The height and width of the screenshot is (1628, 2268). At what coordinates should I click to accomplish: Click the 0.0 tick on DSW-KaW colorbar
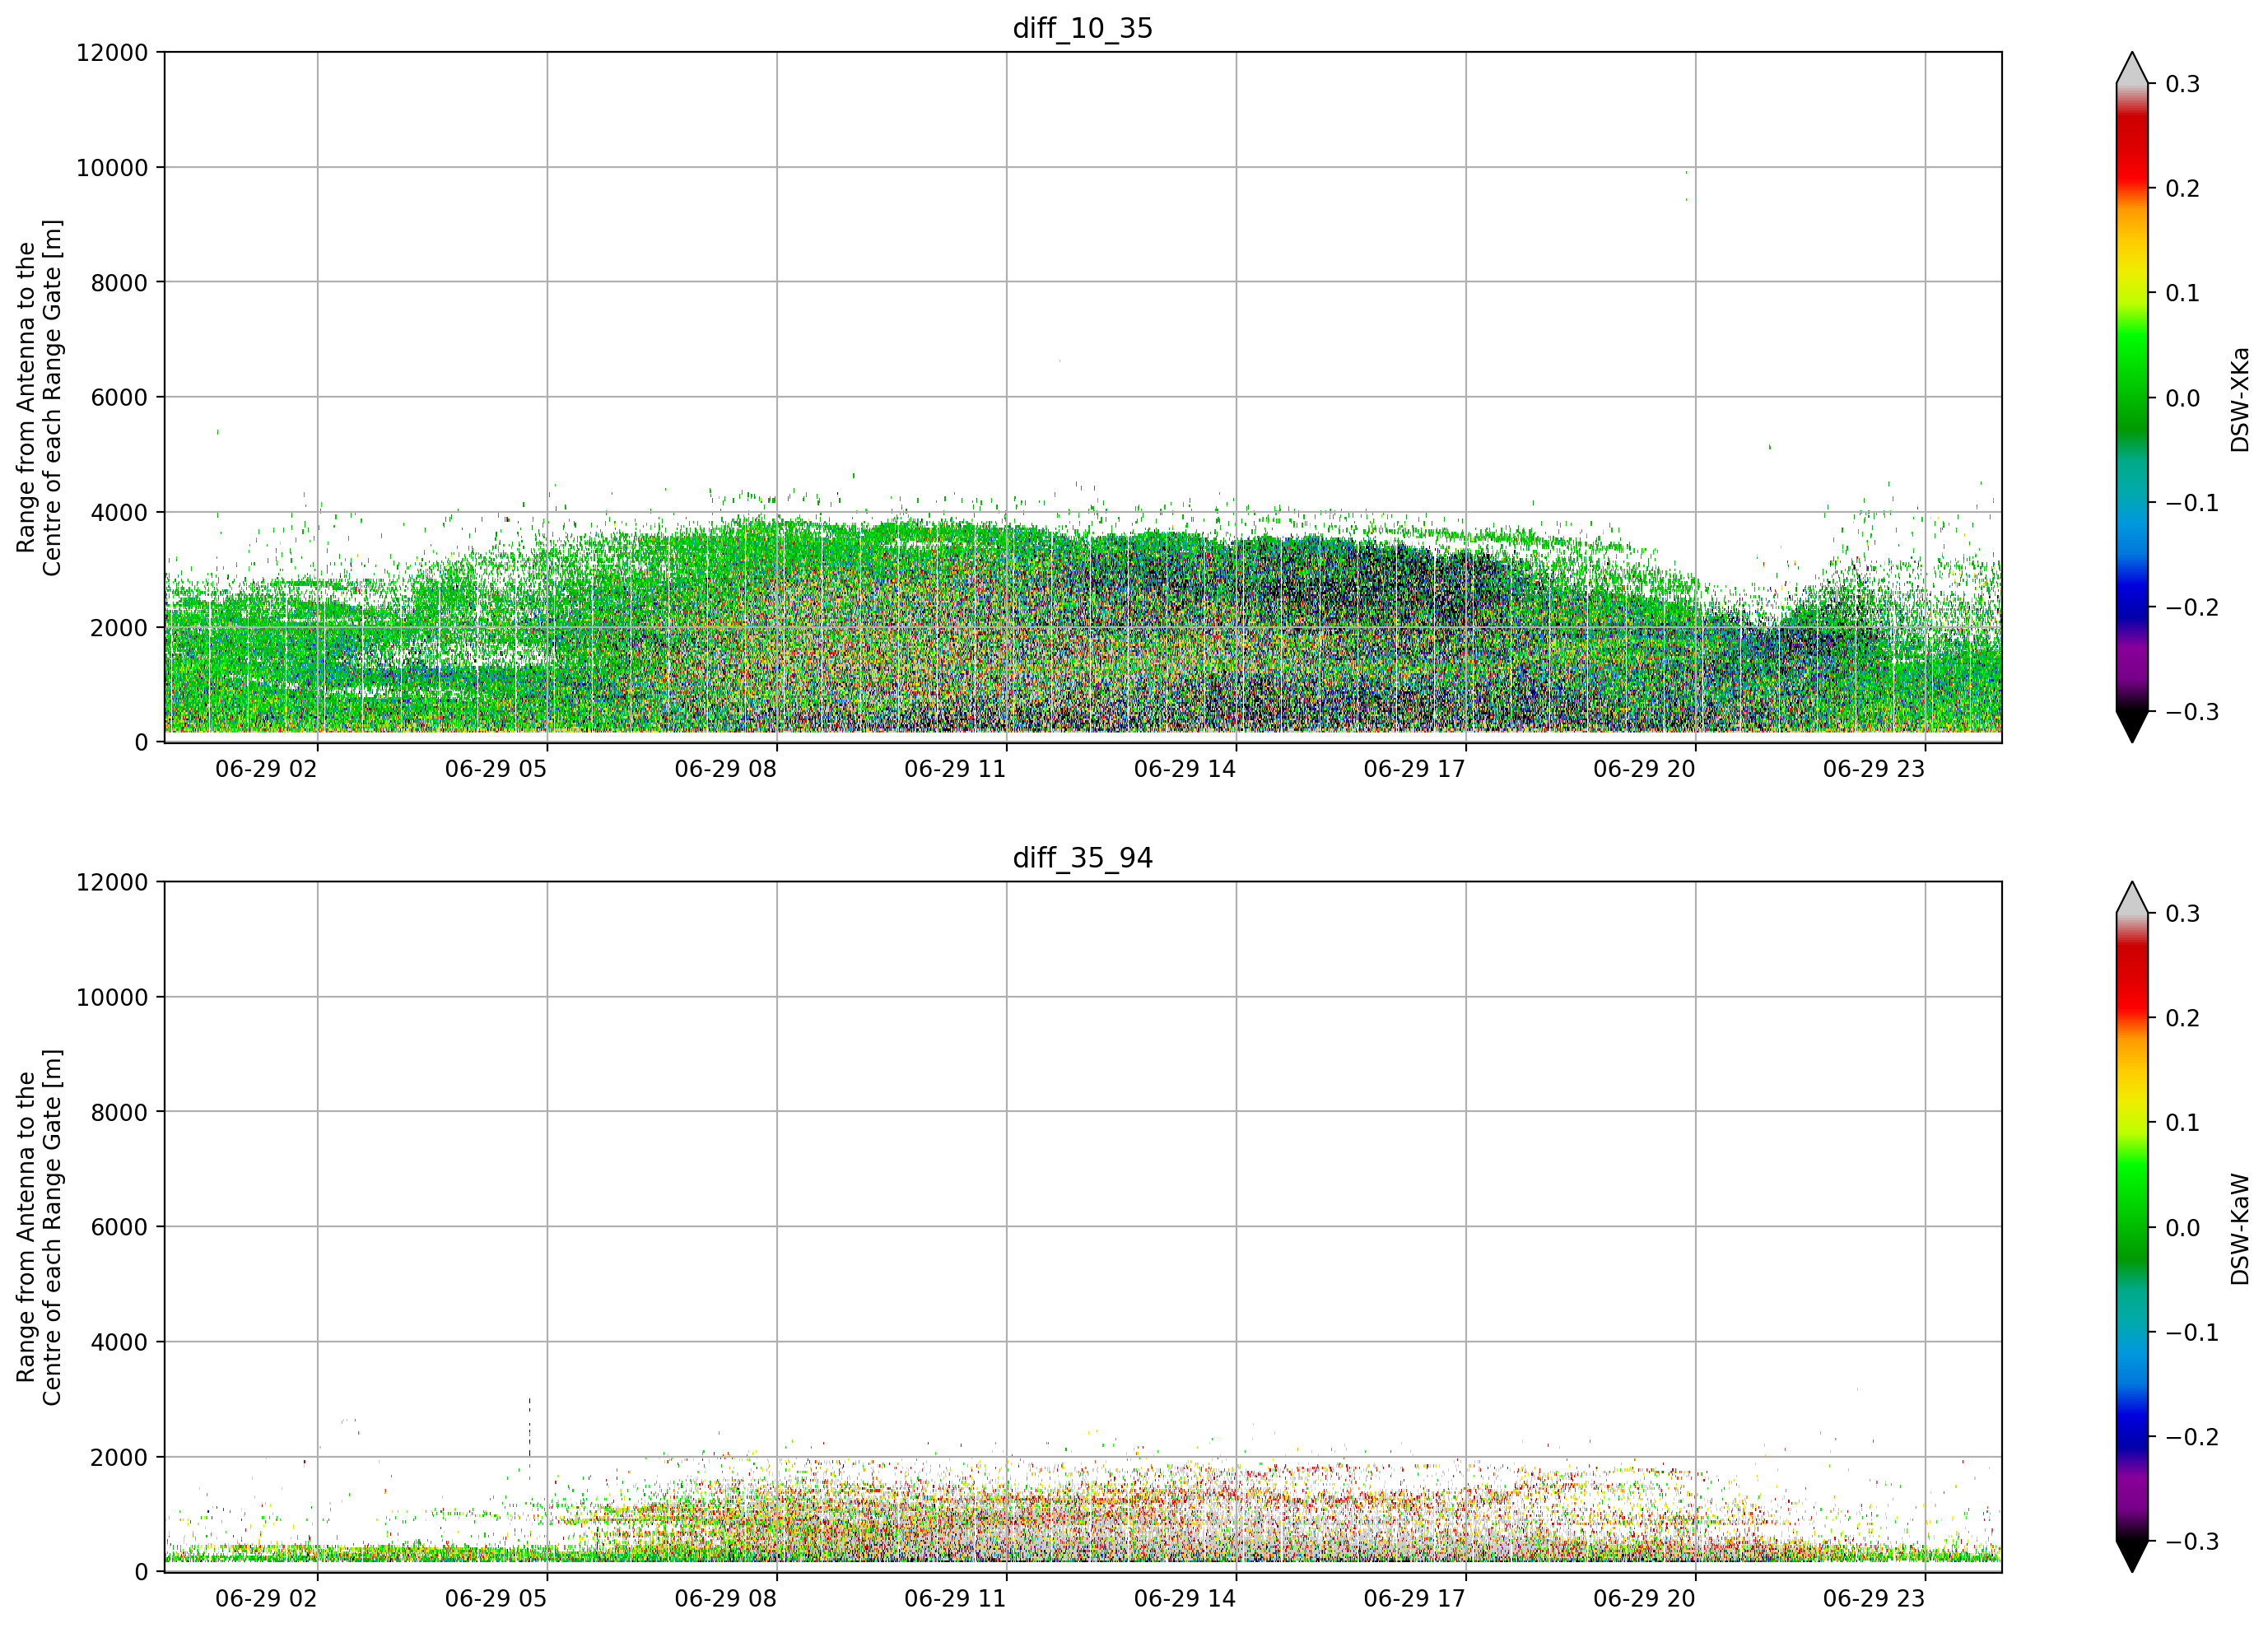(x=2182, y=1228)
